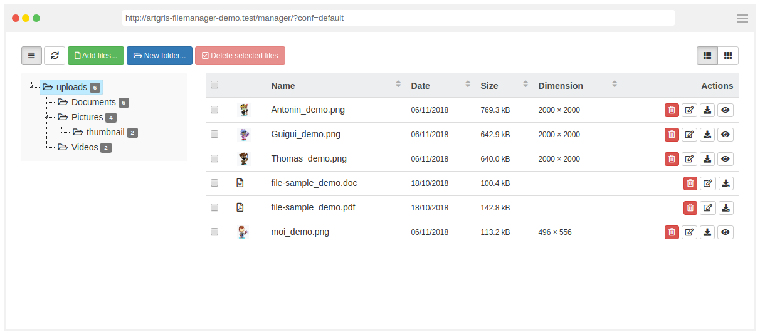Open the Documents folder in the tree
The height and width of the screenshot is (335, 760).
click(x=93, y=102)
